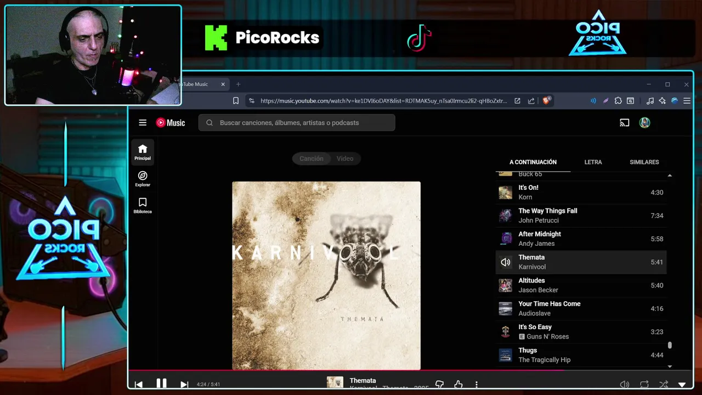The width and height of the screenshot is (702, 395).
Task: Click the speaker icon on Themata row
Action: coord(505,262)
